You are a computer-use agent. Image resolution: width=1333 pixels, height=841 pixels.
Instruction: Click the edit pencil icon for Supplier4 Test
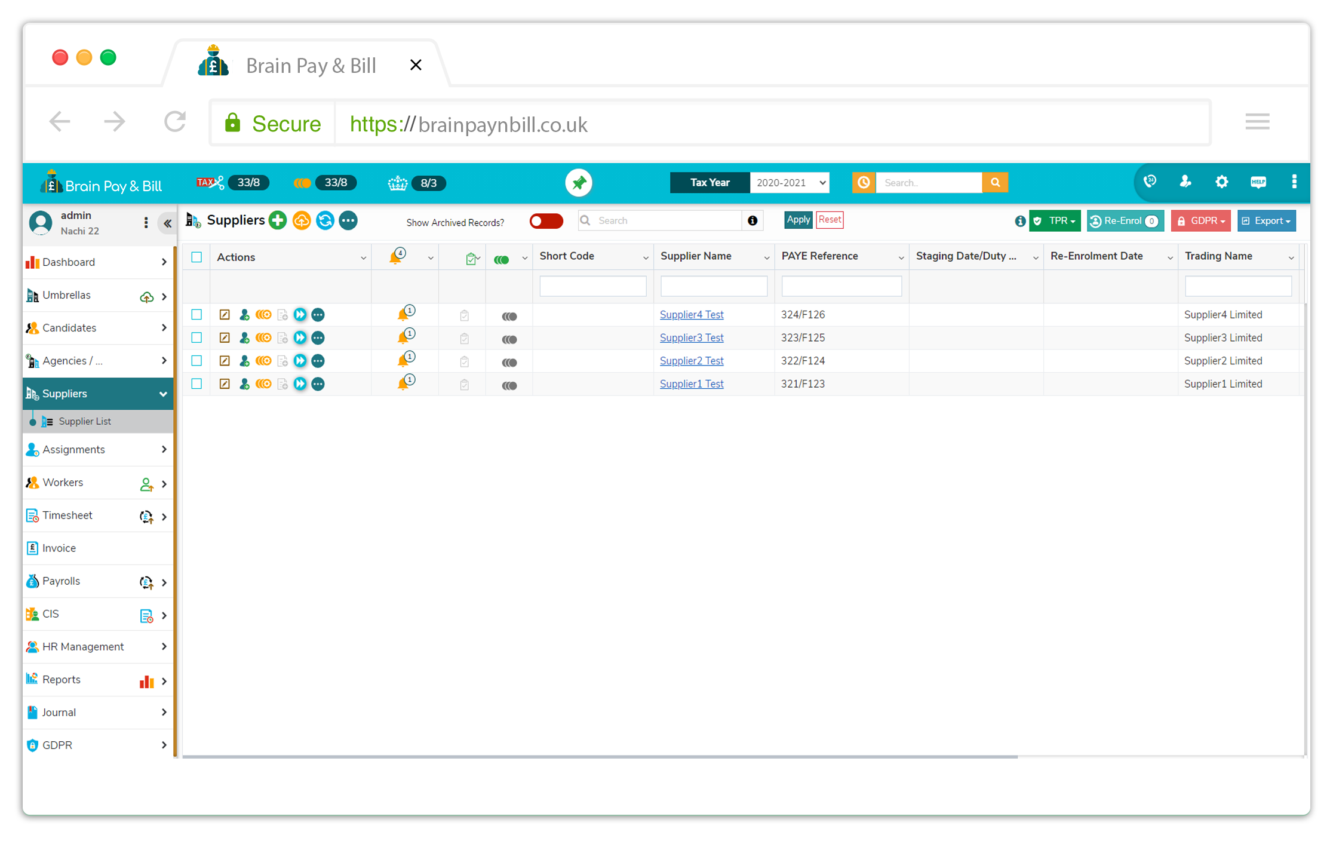click(225, 315)
